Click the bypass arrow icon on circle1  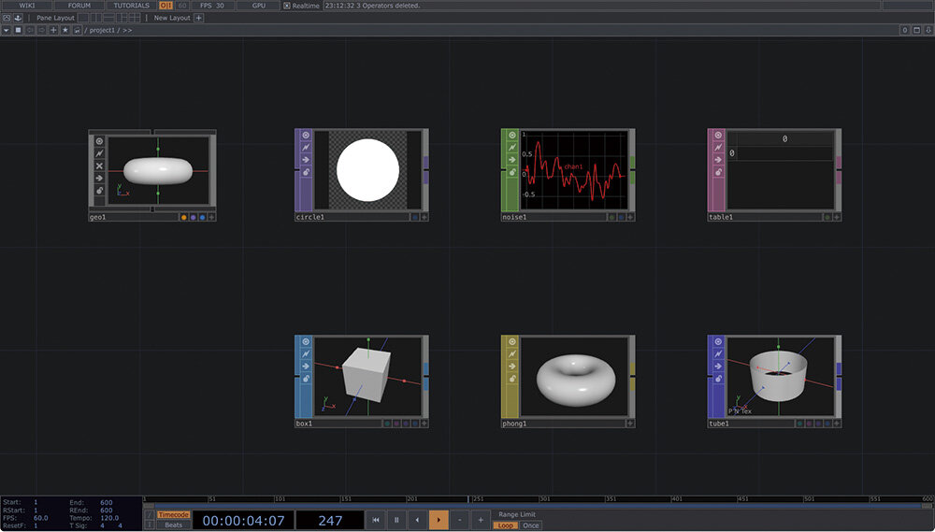[305, 160]
